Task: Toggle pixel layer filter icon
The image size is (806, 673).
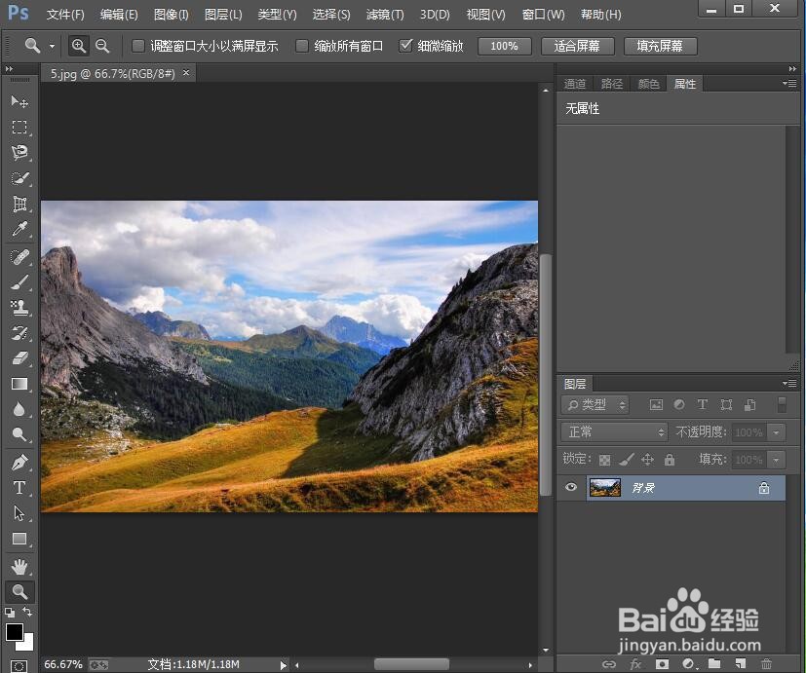Action: (x=656, y=405)
